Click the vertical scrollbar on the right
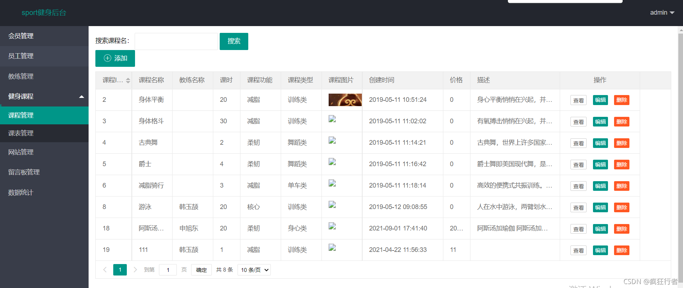Image resolution: width=683 pixels, height=288 pixels. [680, 143]
